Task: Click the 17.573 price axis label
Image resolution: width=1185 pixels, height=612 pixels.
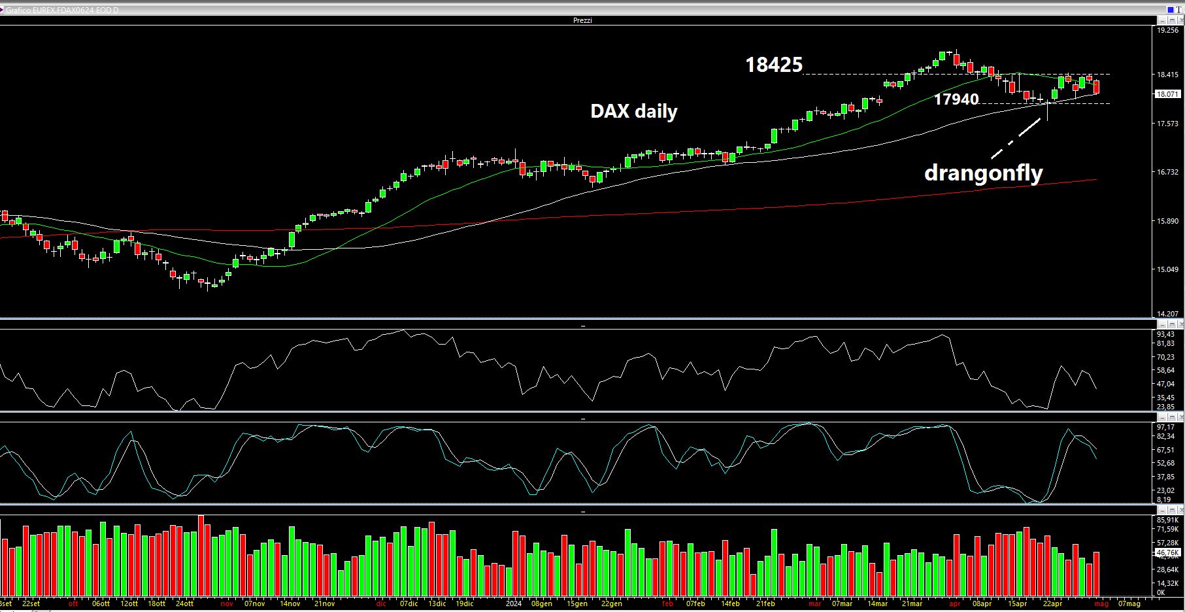Action: click(1168, 124)
